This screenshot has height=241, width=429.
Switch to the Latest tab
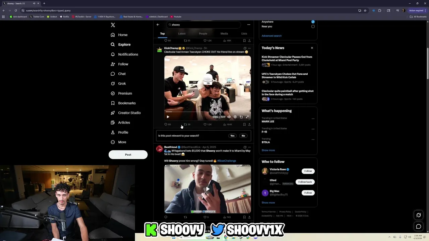click(x=182, y=33)
